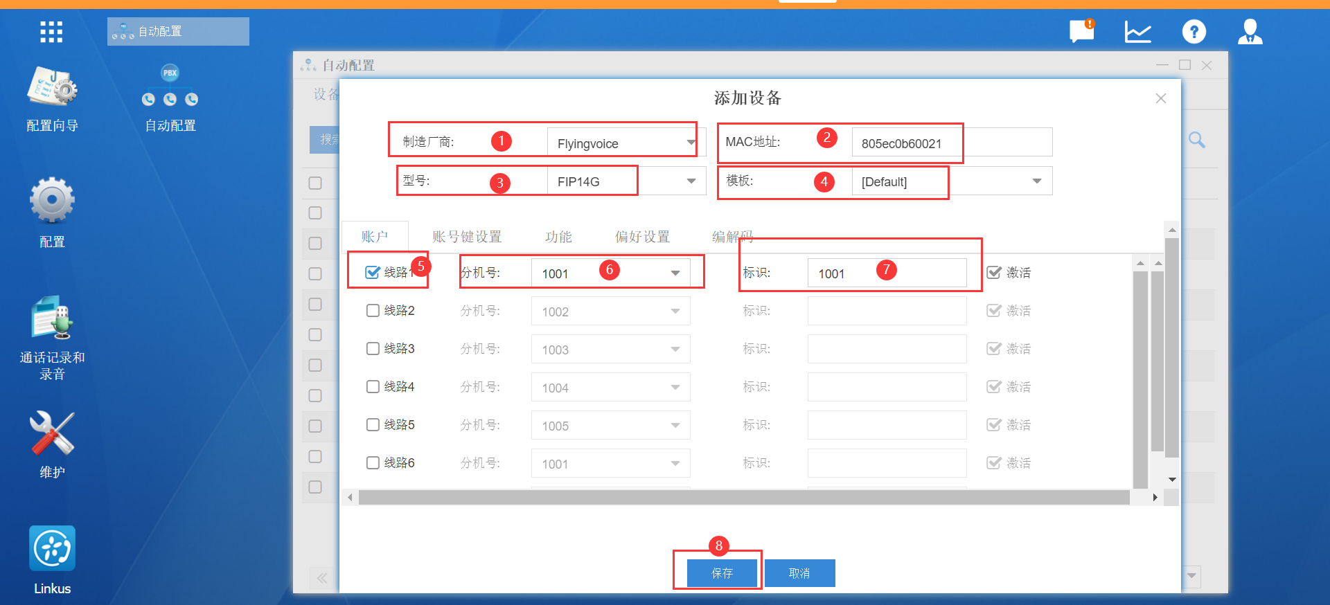Launch the Linkus app icon
1330x605 pixels.
click(x=52, y=548)
